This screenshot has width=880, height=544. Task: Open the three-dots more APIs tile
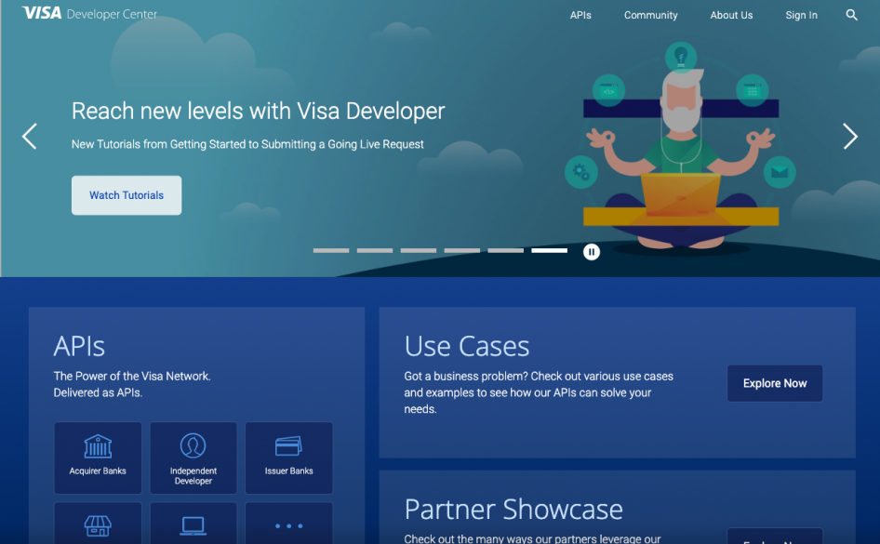[x=289, y=524]
